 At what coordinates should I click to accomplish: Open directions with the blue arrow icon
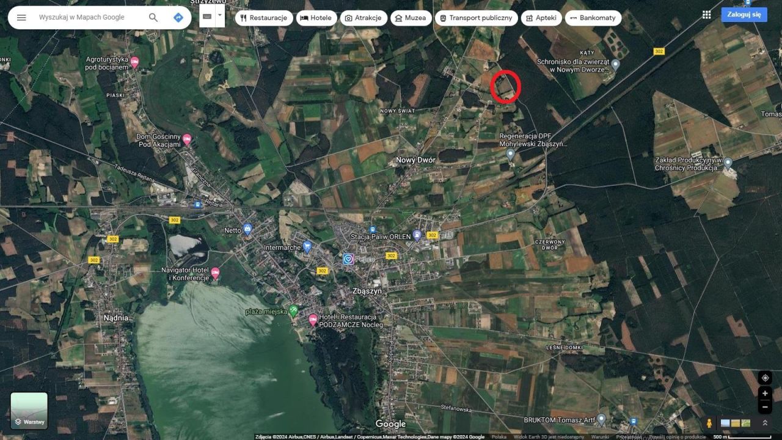(178, 18)
